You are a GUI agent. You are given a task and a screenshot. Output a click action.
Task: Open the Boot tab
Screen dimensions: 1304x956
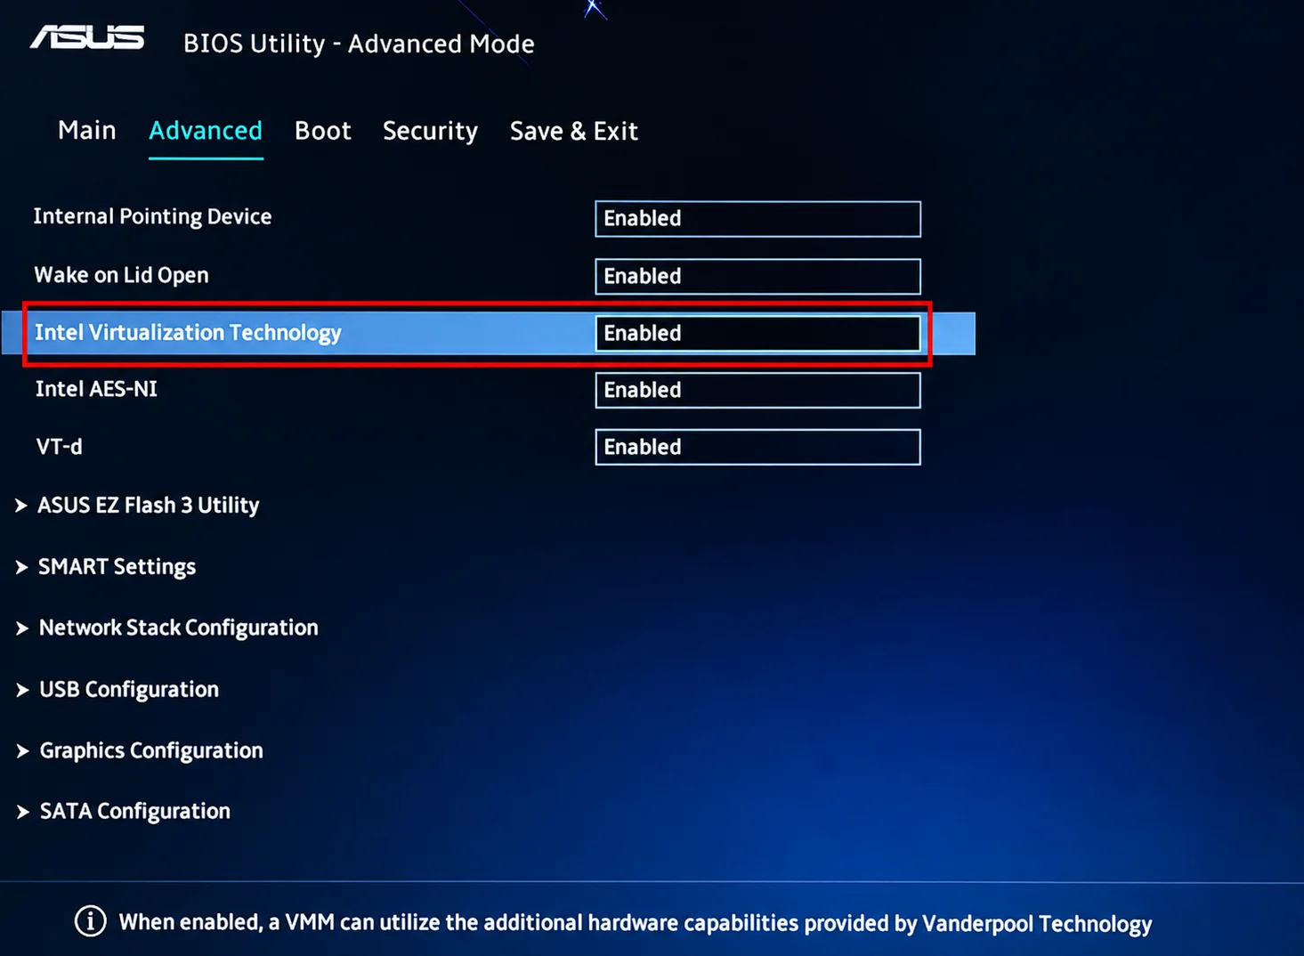322,131
